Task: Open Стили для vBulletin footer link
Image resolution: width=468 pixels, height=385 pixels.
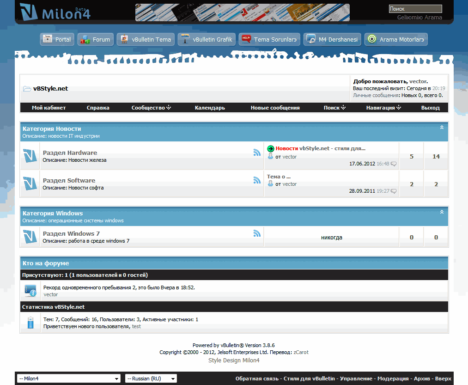Action: tap(309, 379)
